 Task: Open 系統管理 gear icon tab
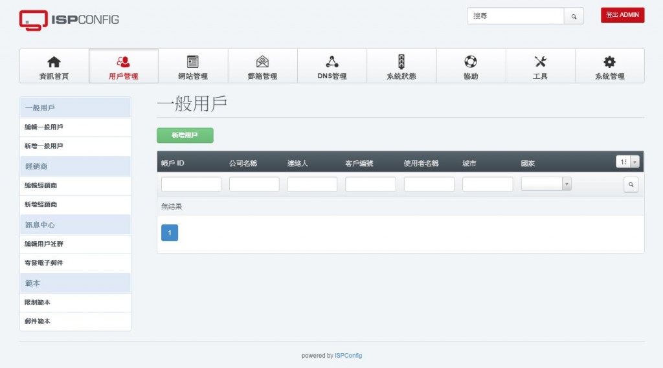[609, 67]
